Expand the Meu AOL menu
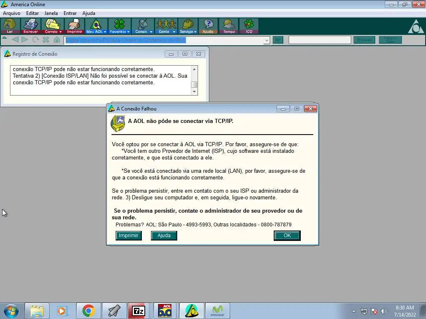 tap(96, 26)
